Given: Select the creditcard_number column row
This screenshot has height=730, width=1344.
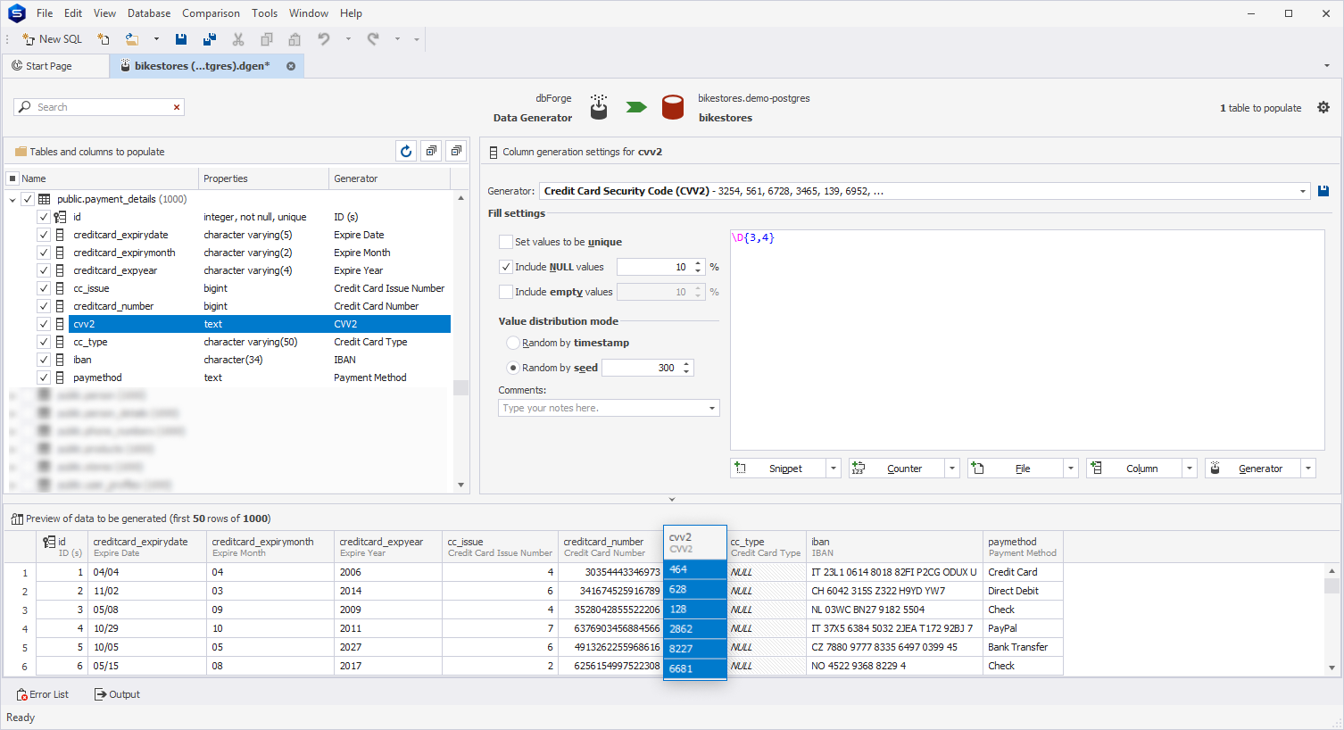Looking at the screenshot, I should [228, 306].
